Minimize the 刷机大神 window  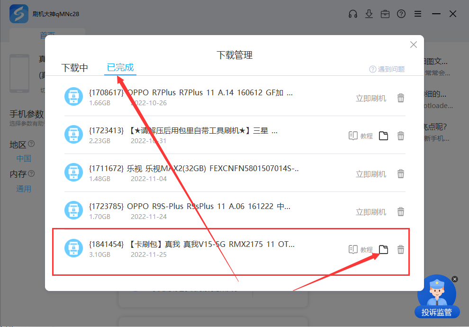pyautogui.click(x=436, y=14)
